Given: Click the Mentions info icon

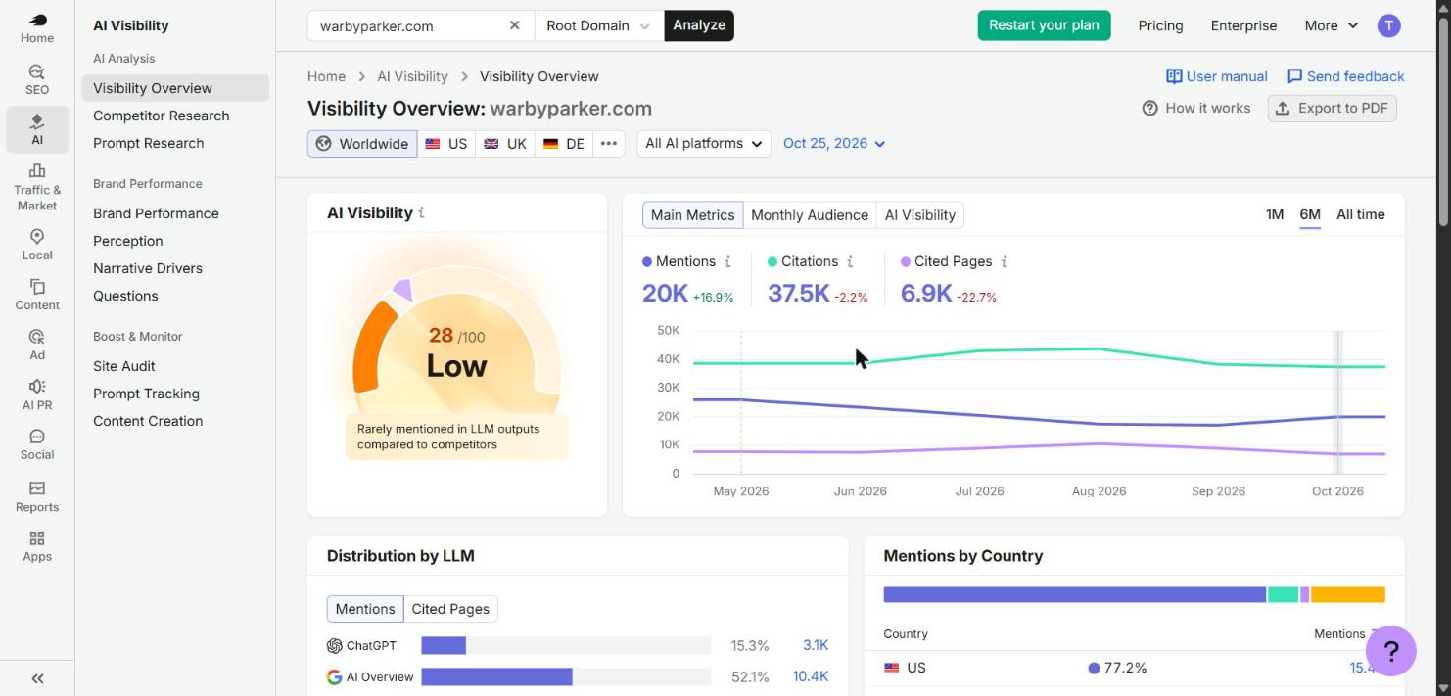Looking at the screenshot, I should coord(727,261).
